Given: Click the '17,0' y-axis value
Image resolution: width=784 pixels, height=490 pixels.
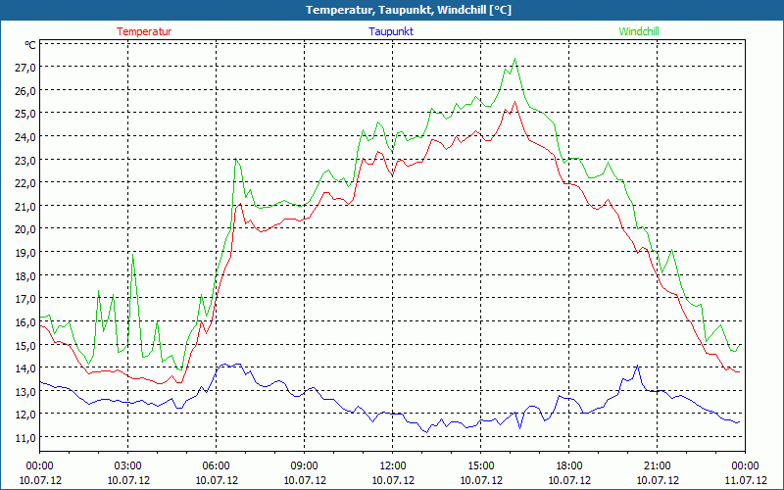Looking at the screenshot, I should tap(25, 299).
